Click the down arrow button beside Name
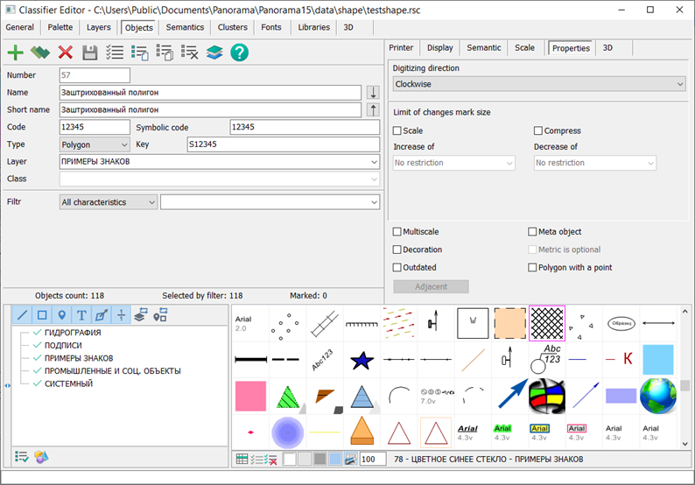The width and height of the screenshot is (695, 485). [x=372, y=93]
